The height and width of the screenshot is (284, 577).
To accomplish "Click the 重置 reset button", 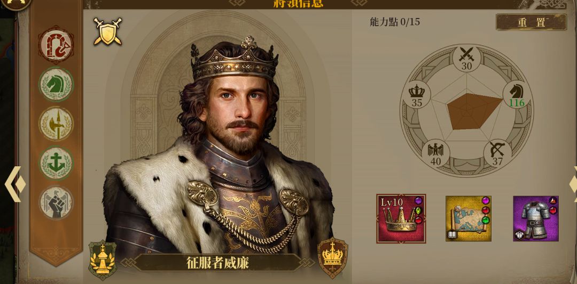I will tap(531, 22).
